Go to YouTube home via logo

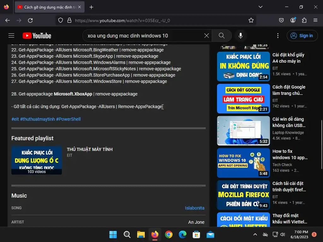coord(37,36)
